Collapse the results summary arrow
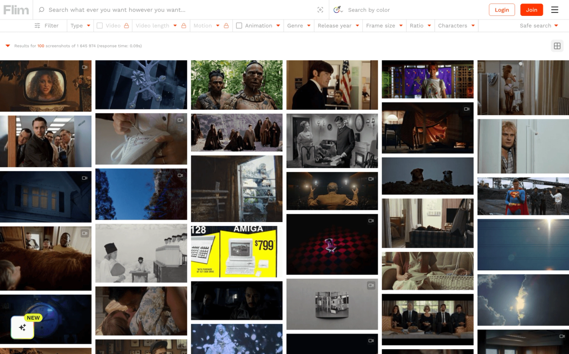The height and width of the screenshot is (354, 569). (x=8, y=46)
